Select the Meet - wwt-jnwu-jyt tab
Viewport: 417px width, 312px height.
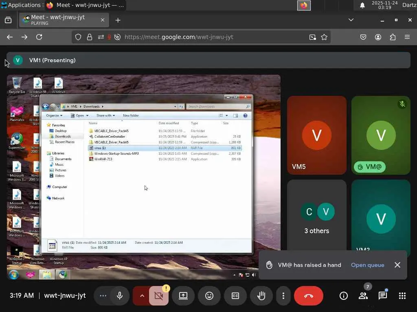(x=64, y=20)
